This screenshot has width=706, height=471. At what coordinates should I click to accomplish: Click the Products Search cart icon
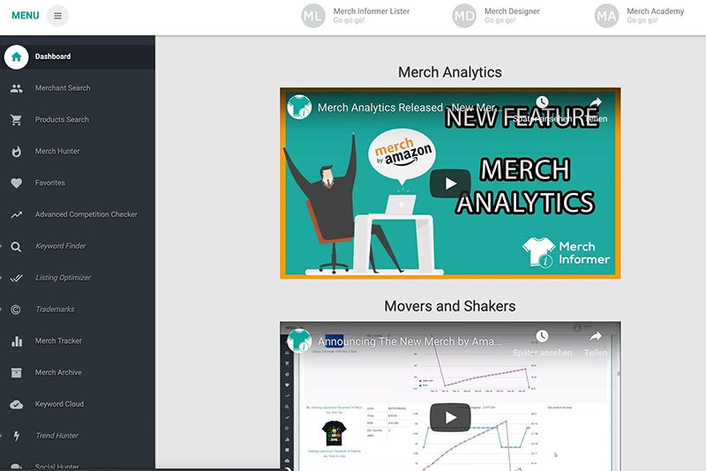pyautogui.click(x=16, y=120)
